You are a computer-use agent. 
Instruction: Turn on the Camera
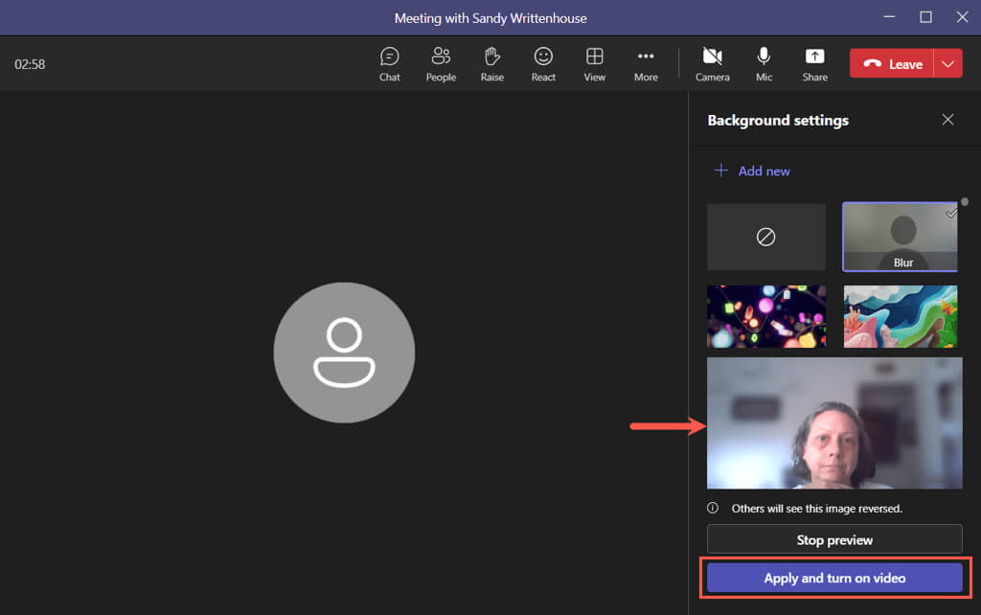pos(712,63)
